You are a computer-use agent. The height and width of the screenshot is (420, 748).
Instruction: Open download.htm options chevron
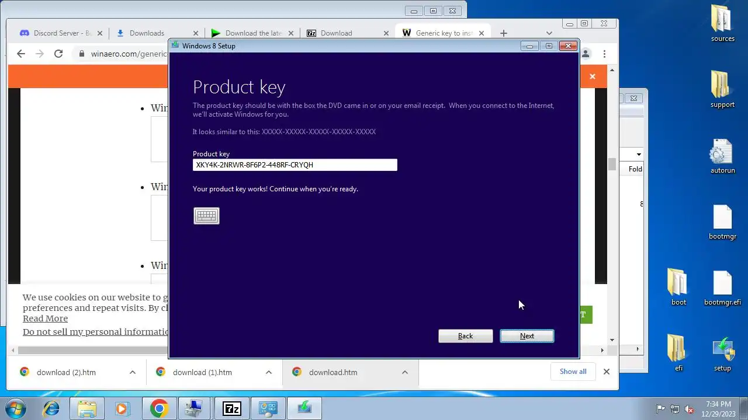pos(405,372)
